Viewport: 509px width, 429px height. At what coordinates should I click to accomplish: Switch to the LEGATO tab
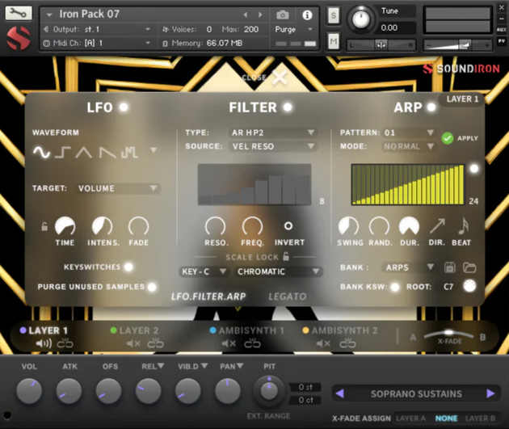(287, 297)
